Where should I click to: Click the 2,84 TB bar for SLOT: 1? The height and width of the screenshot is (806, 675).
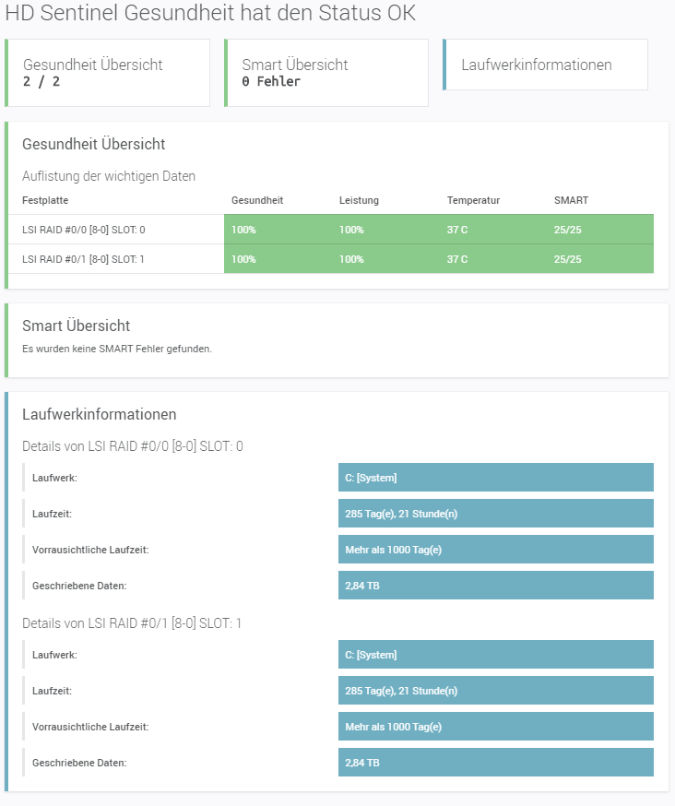coord(495,763)
